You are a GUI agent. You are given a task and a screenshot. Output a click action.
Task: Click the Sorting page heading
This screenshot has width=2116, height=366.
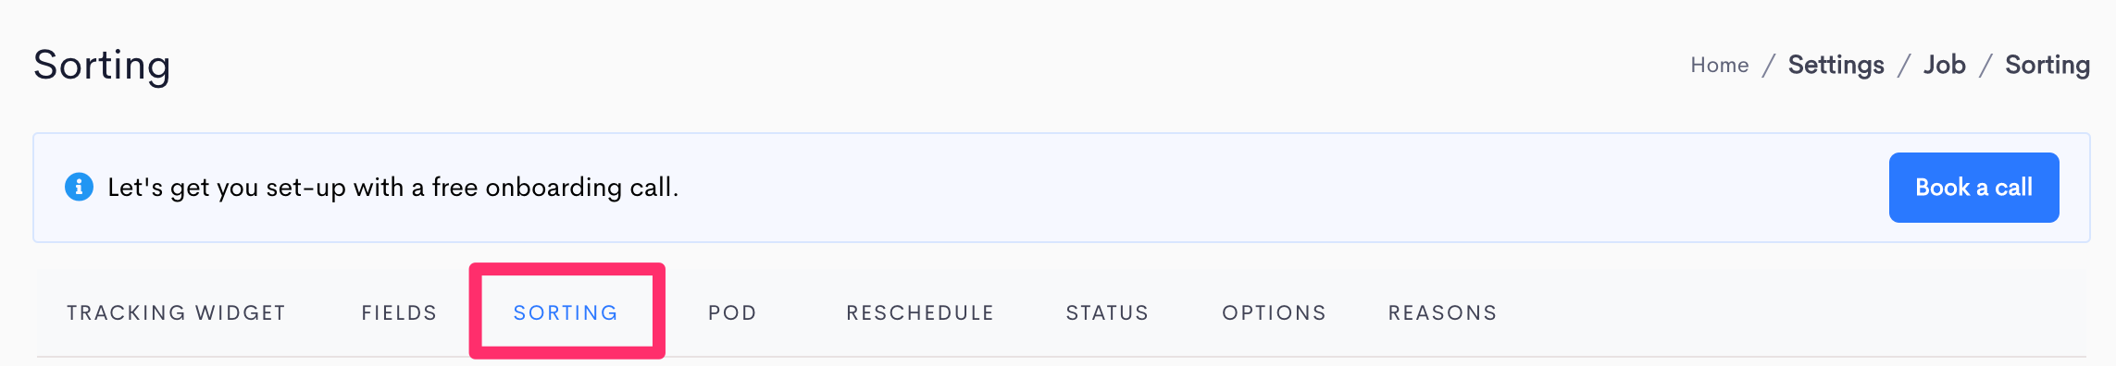click(x=102, y=66)
